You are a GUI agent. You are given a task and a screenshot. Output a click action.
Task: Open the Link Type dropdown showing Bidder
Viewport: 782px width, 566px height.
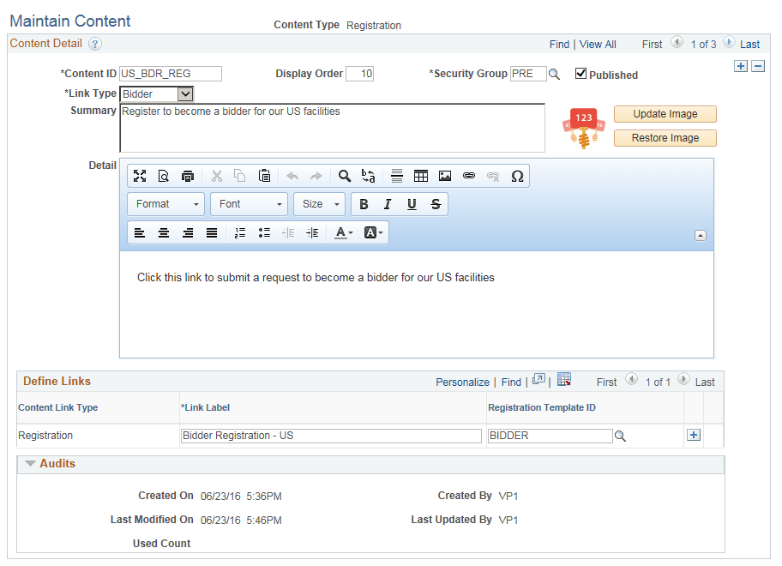tap(157, 93)
